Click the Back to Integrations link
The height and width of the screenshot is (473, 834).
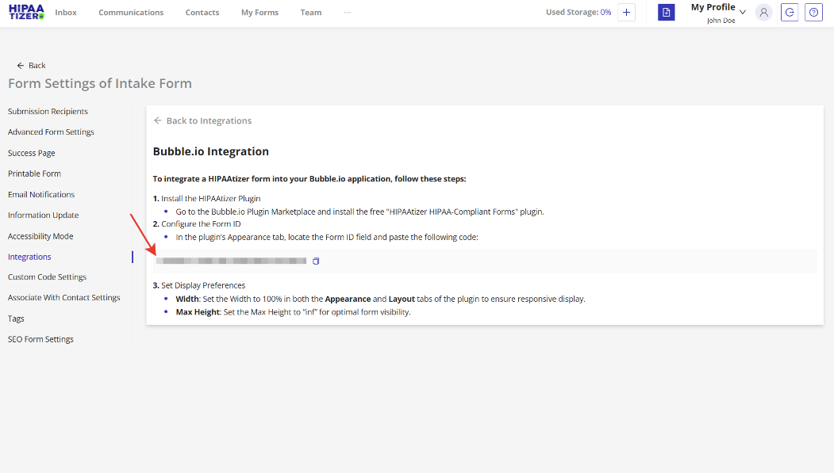pos(204,120)
